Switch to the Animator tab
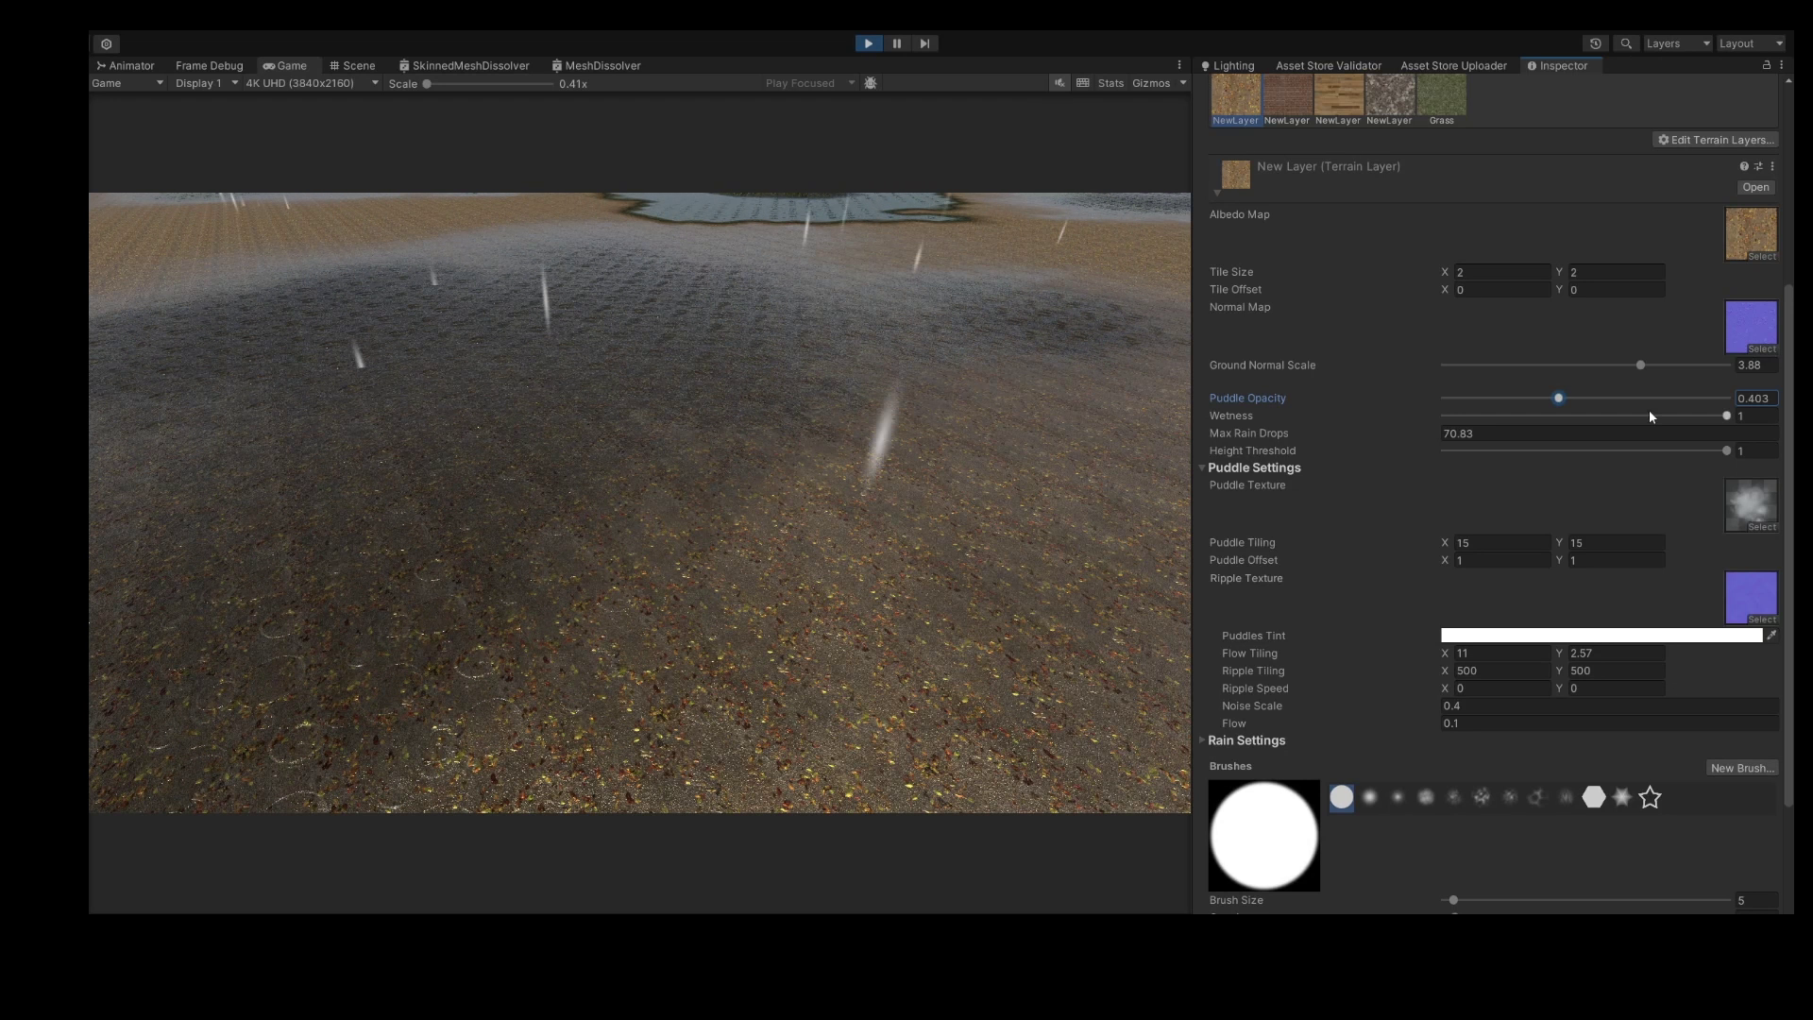Image resolution: width=1813 pixels, height=1020 pixels. 125,66
